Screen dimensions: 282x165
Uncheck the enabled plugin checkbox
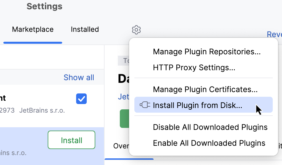[x=81, y=99]
